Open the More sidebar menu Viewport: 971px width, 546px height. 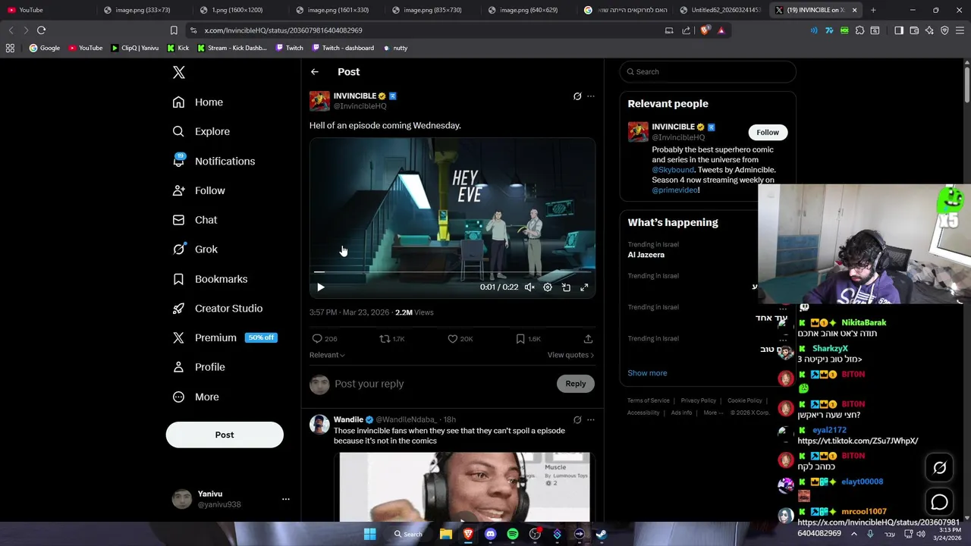196,397
